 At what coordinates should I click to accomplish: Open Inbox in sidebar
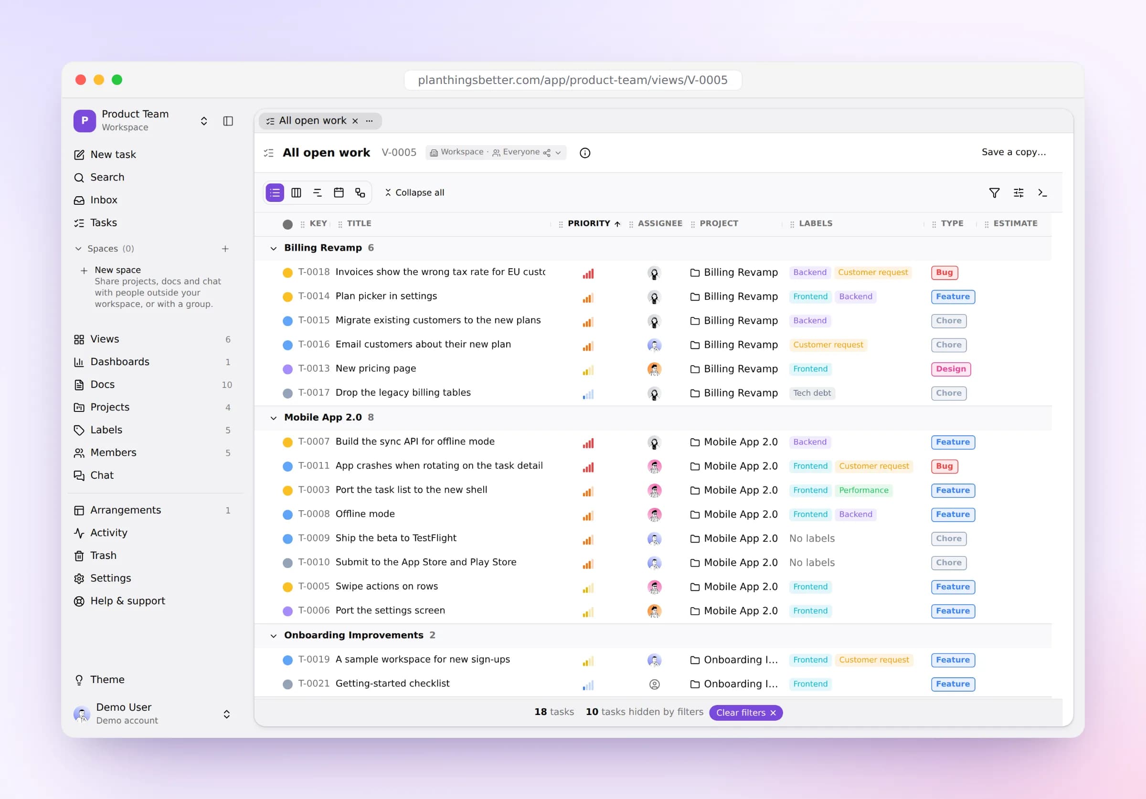[103, 200]
